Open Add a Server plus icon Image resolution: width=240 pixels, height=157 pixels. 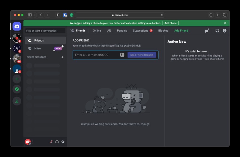tap(17, 79)
